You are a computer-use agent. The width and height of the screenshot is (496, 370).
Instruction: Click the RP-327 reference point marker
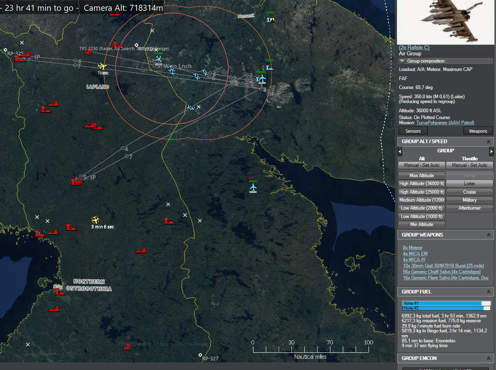(x=200, y=355)
